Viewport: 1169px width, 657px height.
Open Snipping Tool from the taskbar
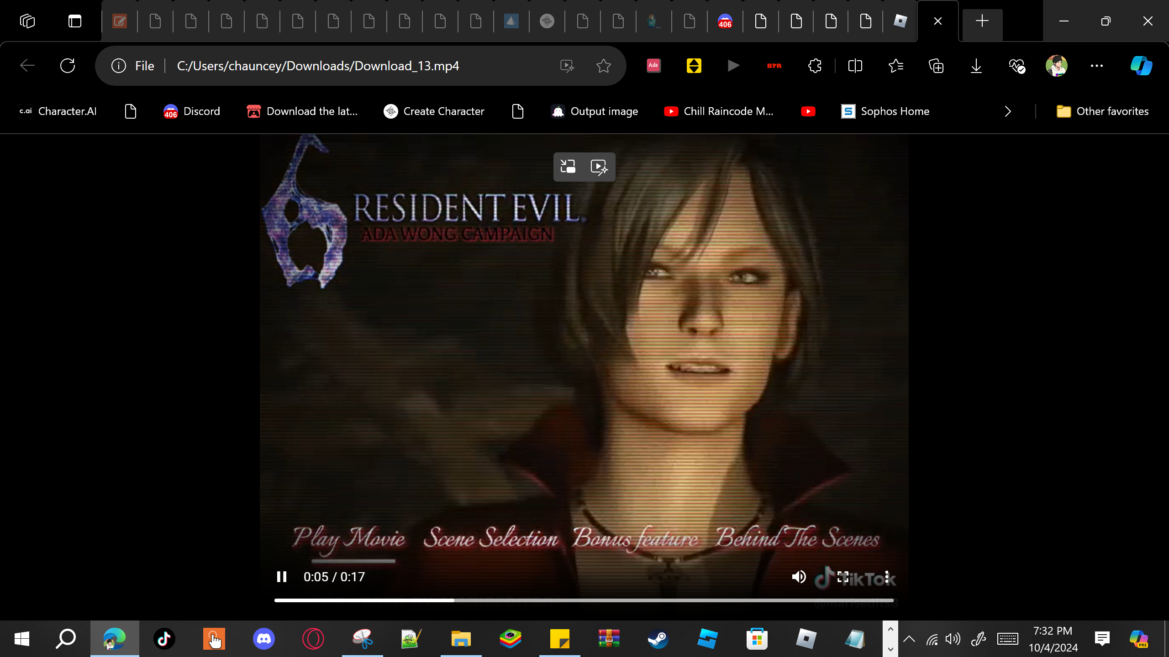(362, 639)
